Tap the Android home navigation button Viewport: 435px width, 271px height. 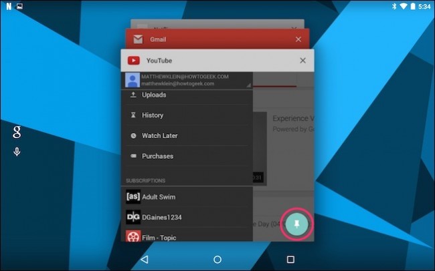[217, 260]
